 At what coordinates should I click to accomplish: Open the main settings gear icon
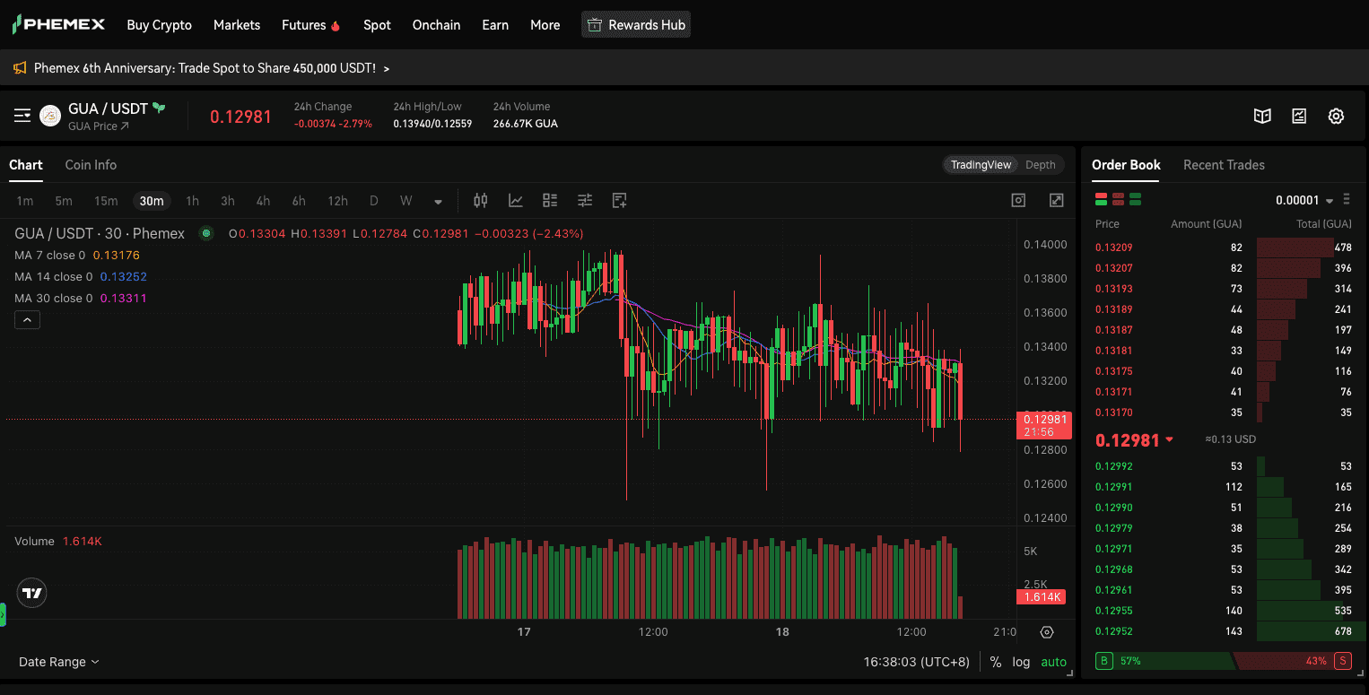click(x=1336, y=116)
